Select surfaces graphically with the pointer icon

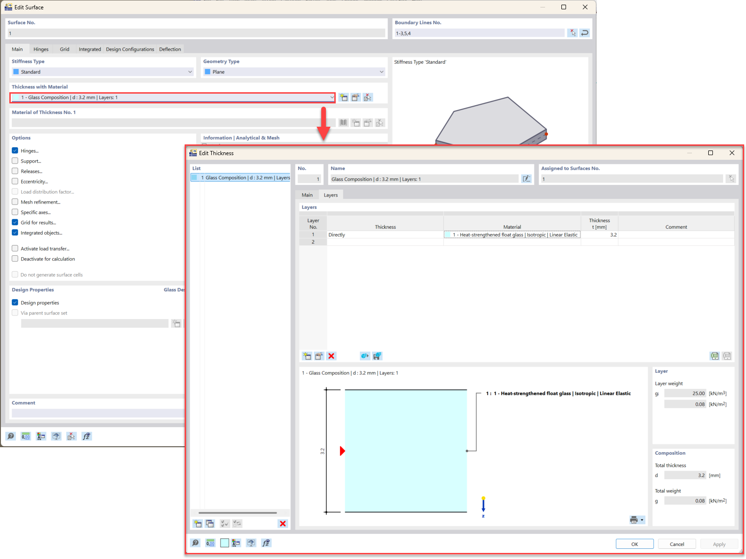[731, 178]
